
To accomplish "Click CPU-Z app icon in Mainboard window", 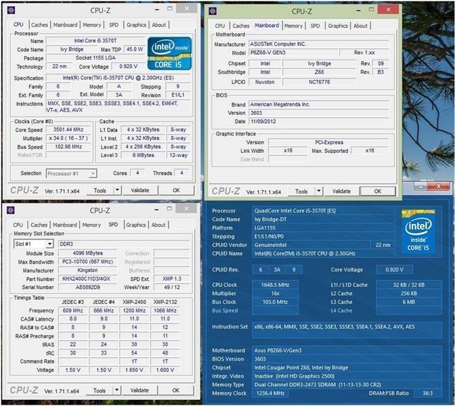I will tap(213, 12).
